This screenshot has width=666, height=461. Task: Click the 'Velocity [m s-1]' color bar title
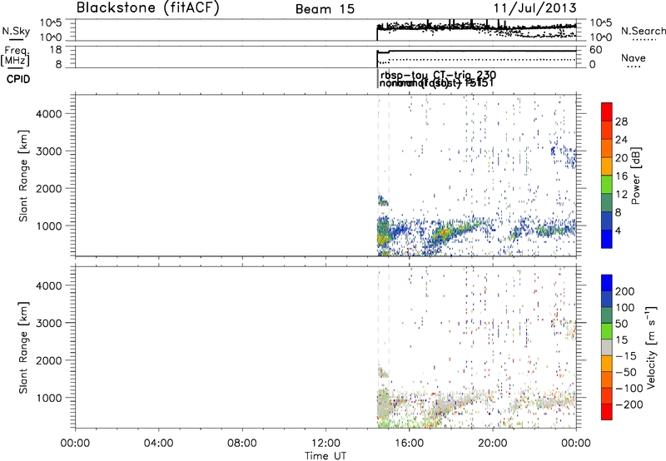coord(651,347)
